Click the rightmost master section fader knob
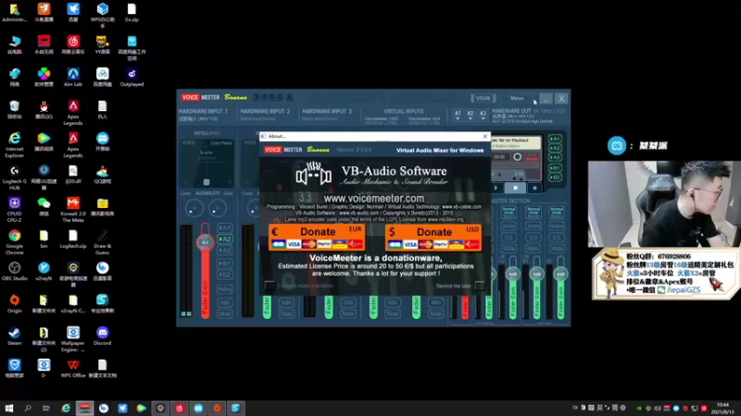The image size is (741, 416). pyautogui.click(x=560, y=274)
